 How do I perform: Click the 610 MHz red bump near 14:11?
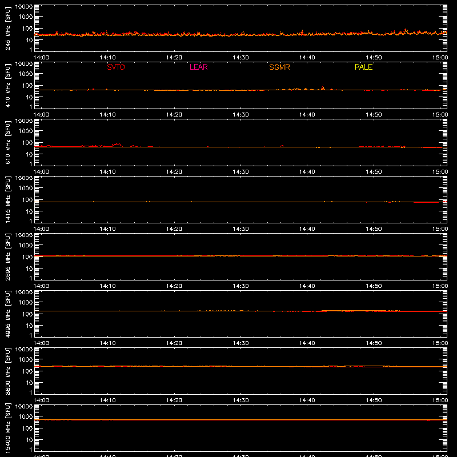117,145
